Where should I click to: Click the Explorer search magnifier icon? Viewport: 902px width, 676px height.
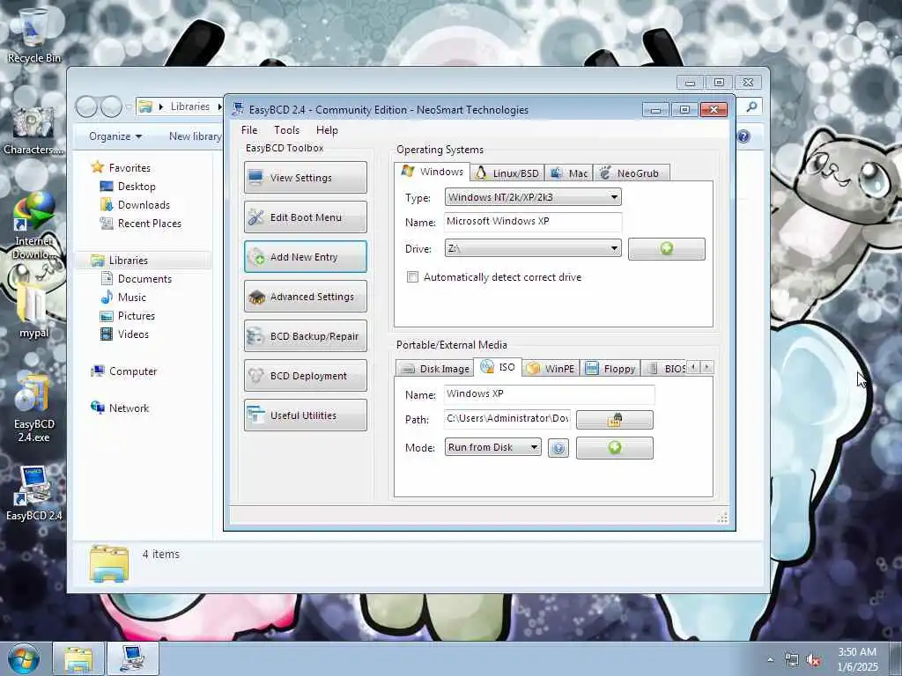pos(751,107)
